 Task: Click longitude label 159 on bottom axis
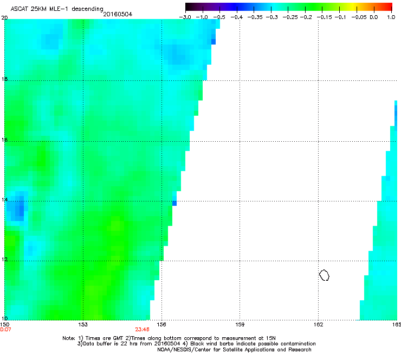click(x=240, y=325)
